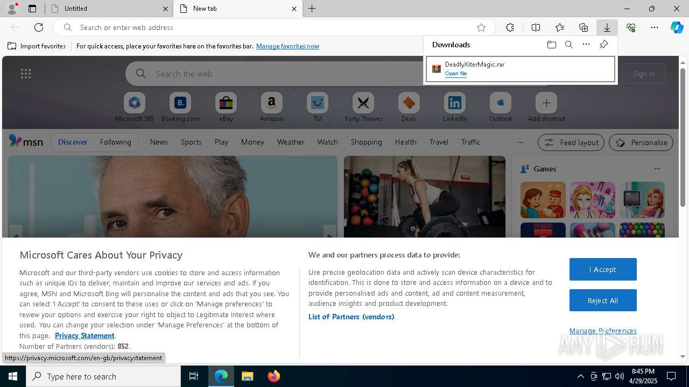This screenshot has width=689, height=387.
Task: Search downloads icon
Action: pos(568,45)
